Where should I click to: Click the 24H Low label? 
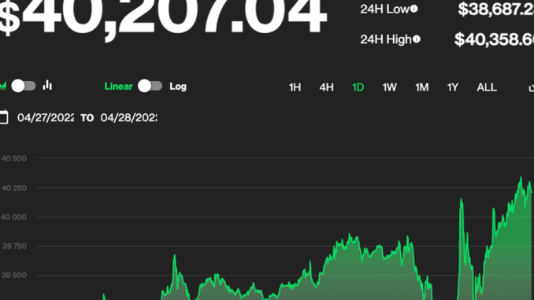point(384,9)
